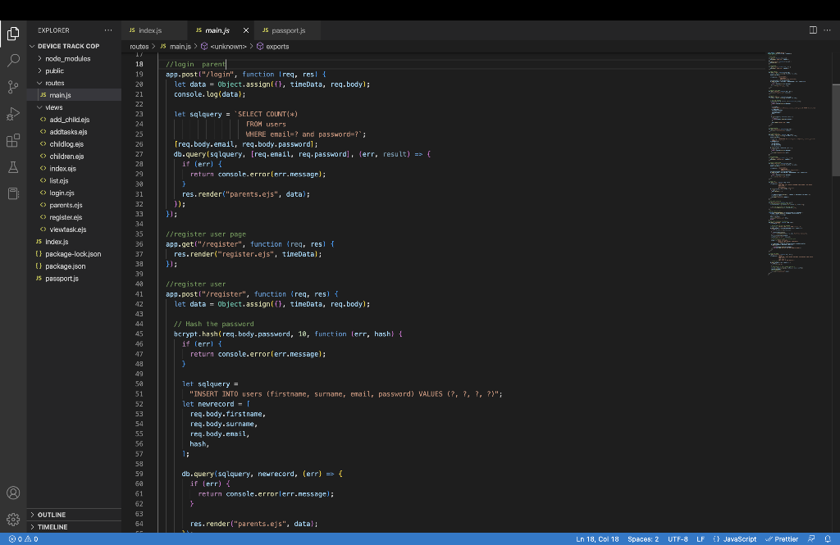
Task: Open the Extensions view
Action: pos(13,140)
